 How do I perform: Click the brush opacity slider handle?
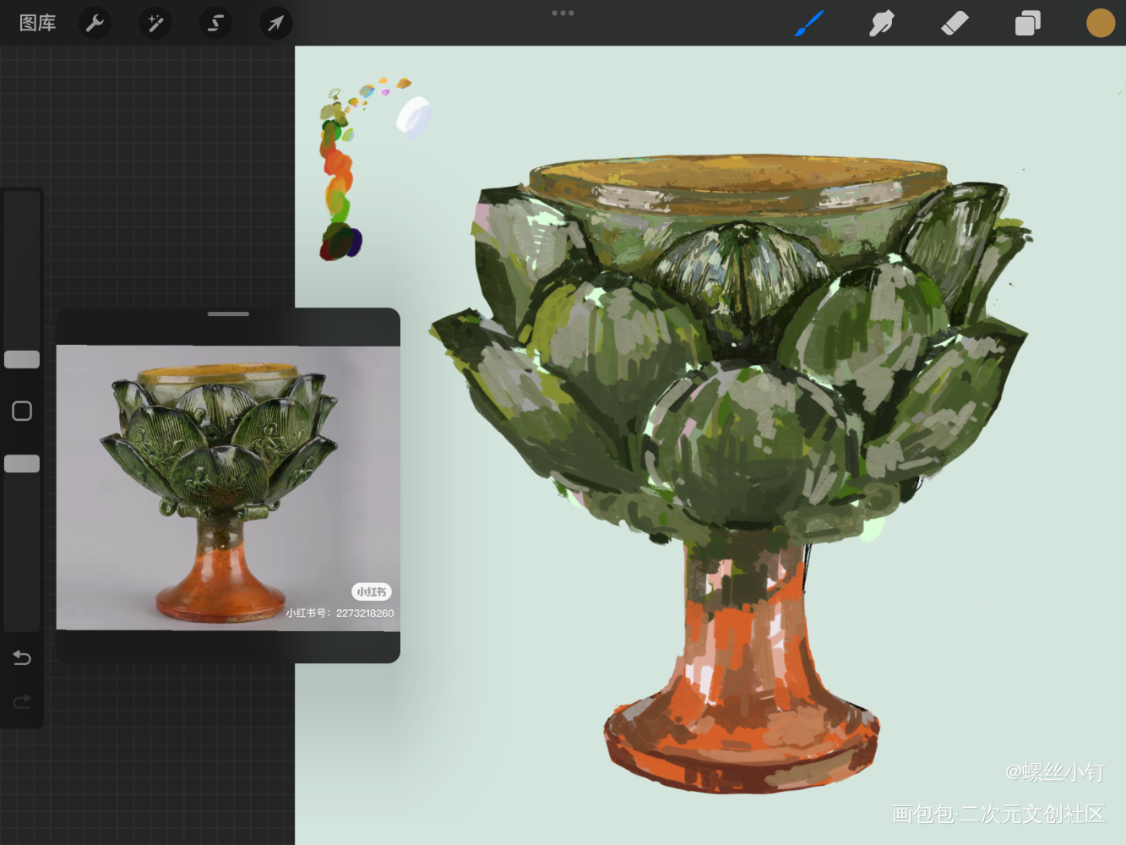pos(22,463)
